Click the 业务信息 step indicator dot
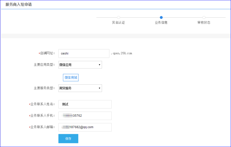The width and height of the screenshot is (231, 147). point(161,17)
